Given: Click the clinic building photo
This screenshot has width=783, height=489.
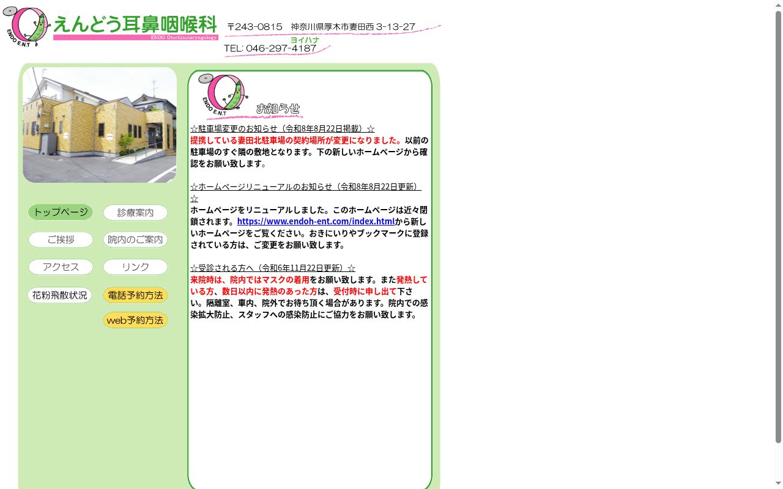Looking at the screenshot, I should [100, 125].
